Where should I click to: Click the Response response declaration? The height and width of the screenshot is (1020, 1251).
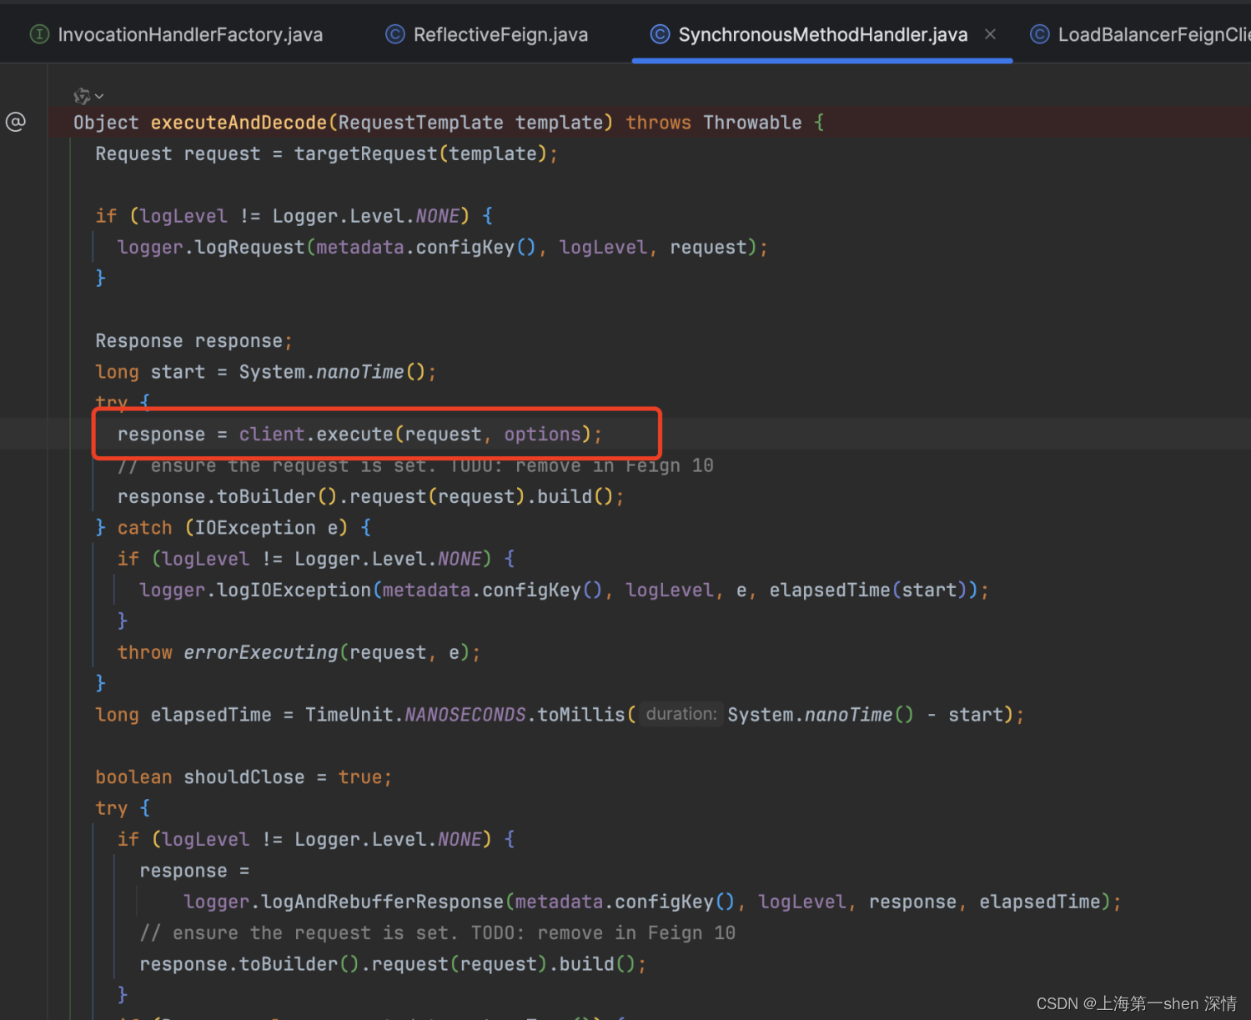[193, 341]
